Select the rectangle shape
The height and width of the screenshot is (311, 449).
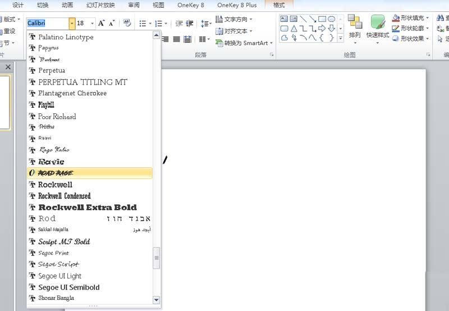click(322, 19)
